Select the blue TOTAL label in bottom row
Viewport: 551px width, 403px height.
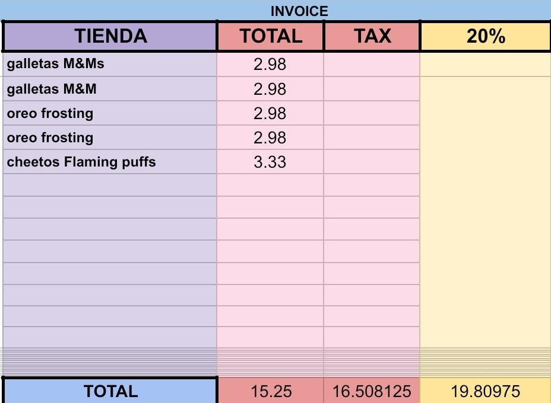tap(110, 391)
